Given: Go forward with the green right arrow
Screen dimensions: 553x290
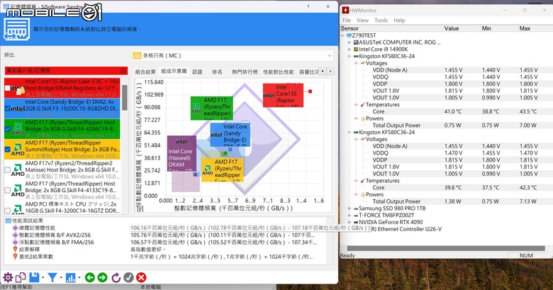Looking at the screenshot, I should [x=102, y=277].
